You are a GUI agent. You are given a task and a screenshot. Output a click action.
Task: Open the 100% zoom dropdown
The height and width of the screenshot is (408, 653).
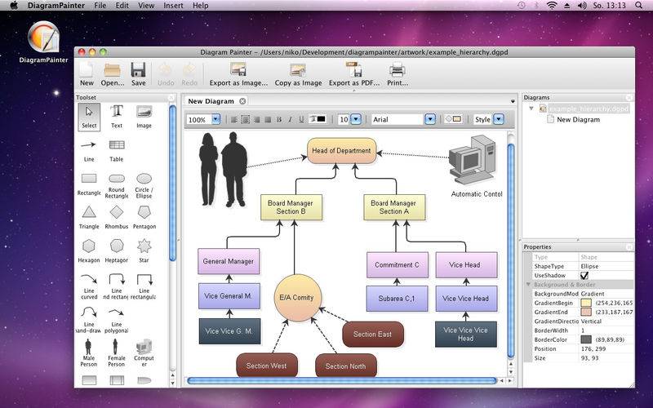coord(215,119)
